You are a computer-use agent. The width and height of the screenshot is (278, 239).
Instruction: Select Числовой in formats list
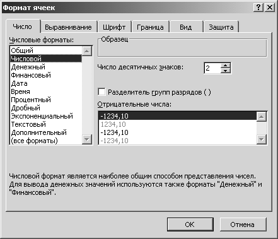point(46,59)
